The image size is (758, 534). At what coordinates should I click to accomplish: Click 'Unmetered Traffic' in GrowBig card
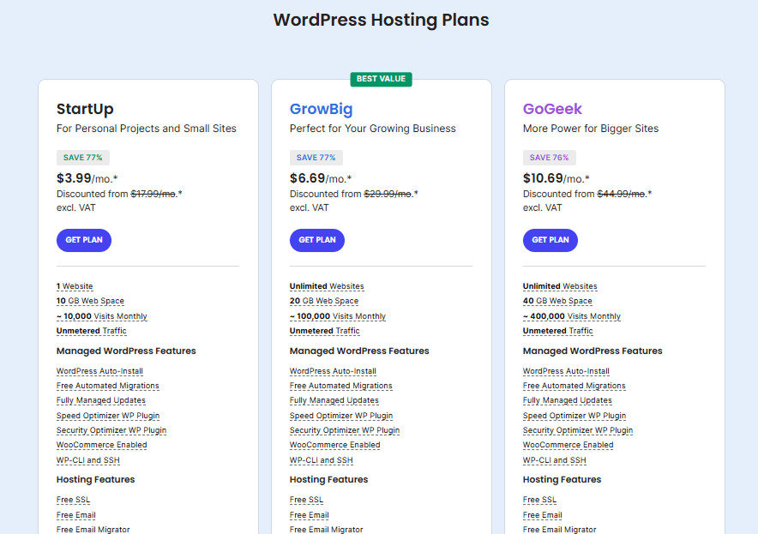pos(324,331)
